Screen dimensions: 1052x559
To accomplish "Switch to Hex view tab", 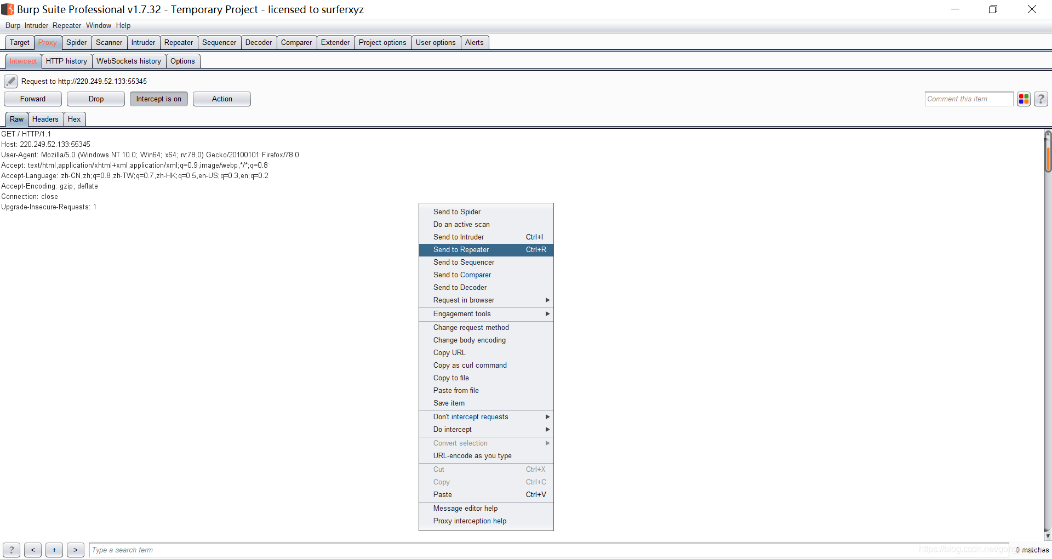I will (x=74, y=119).
